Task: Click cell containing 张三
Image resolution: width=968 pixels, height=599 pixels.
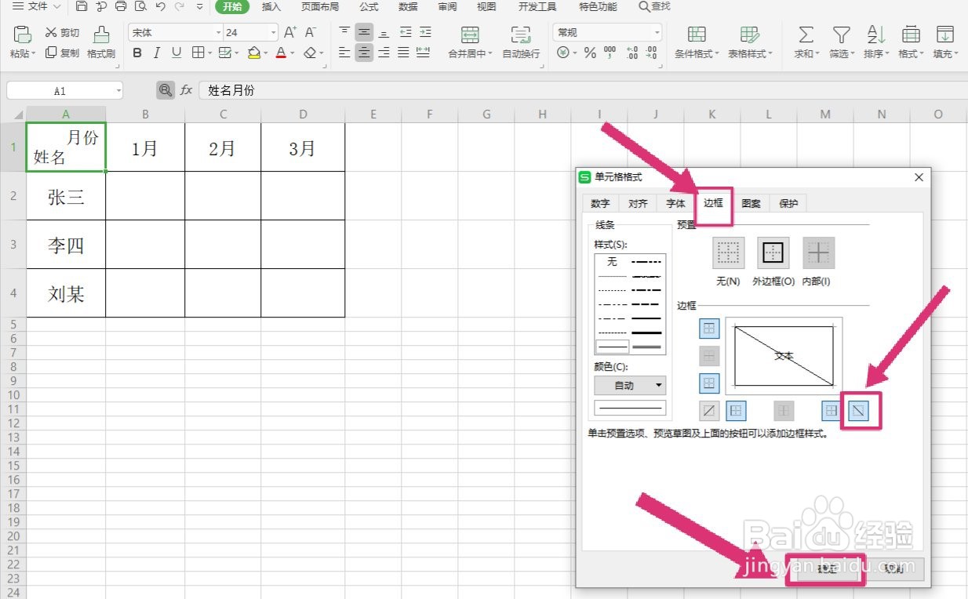Action: pyautogui.click(x=66, y=196)
